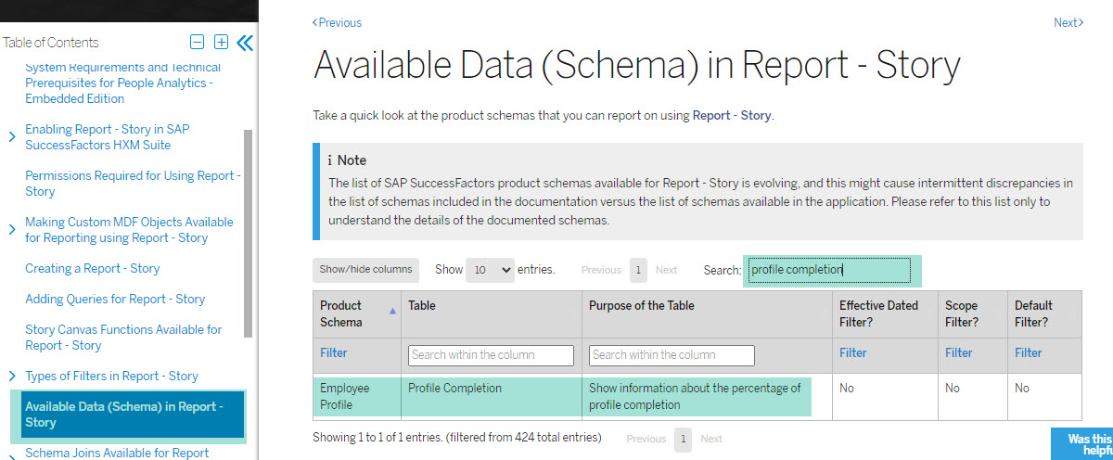Open Permissions Required for Using Report page

pos(133,184)
